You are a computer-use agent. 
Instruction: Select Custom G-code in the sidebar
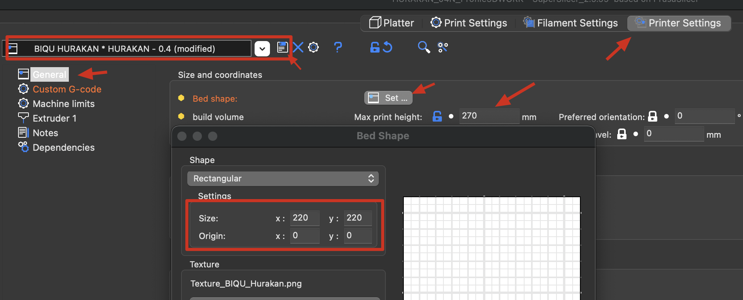tap(67, 89)
